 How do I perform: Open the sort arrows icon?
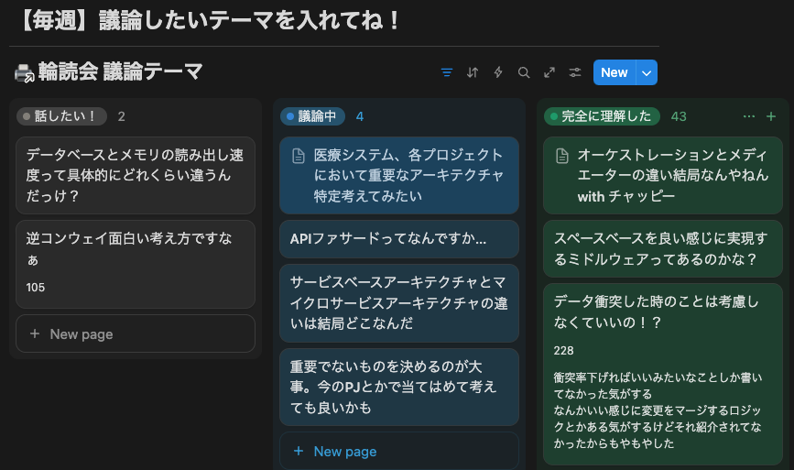473,72
